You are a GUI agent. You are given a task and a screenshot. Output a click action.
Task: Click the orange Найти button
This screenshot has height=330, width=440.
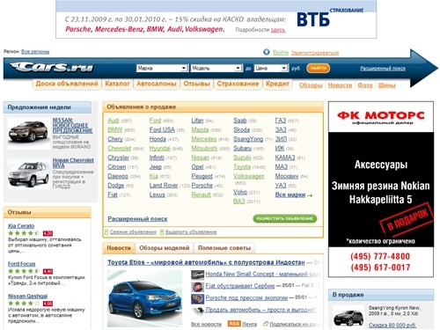[x=318, y=68]
